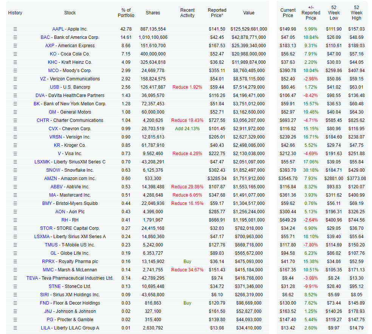
Task: Open history icon for KHC row
Action: [x=15, y=62]
